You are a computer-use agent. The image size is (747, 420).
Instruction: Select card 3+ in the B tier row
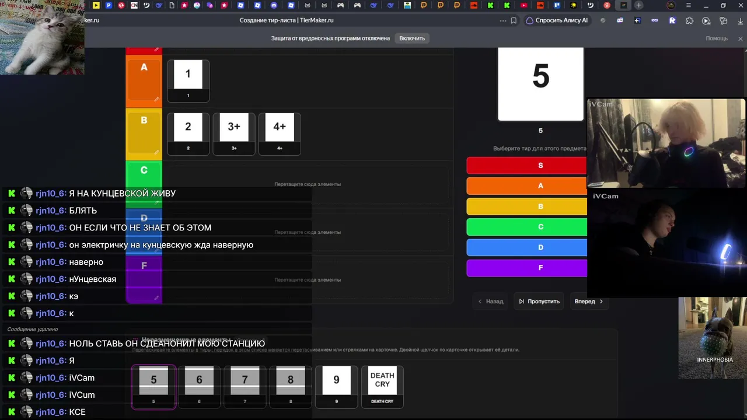tap(234, 134)
